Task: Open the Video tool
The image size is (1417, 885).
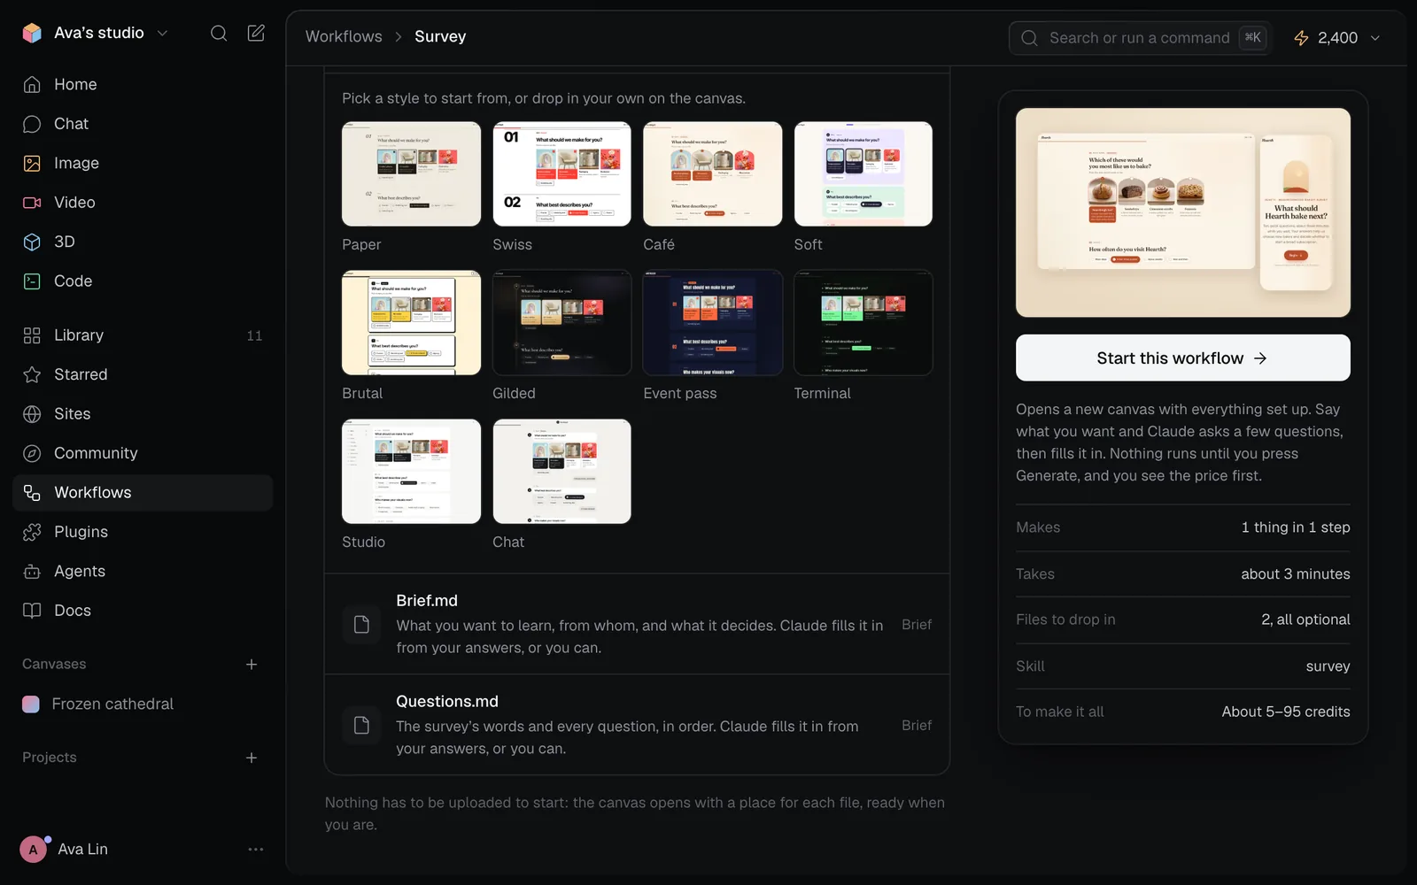Action: point(143,203)
